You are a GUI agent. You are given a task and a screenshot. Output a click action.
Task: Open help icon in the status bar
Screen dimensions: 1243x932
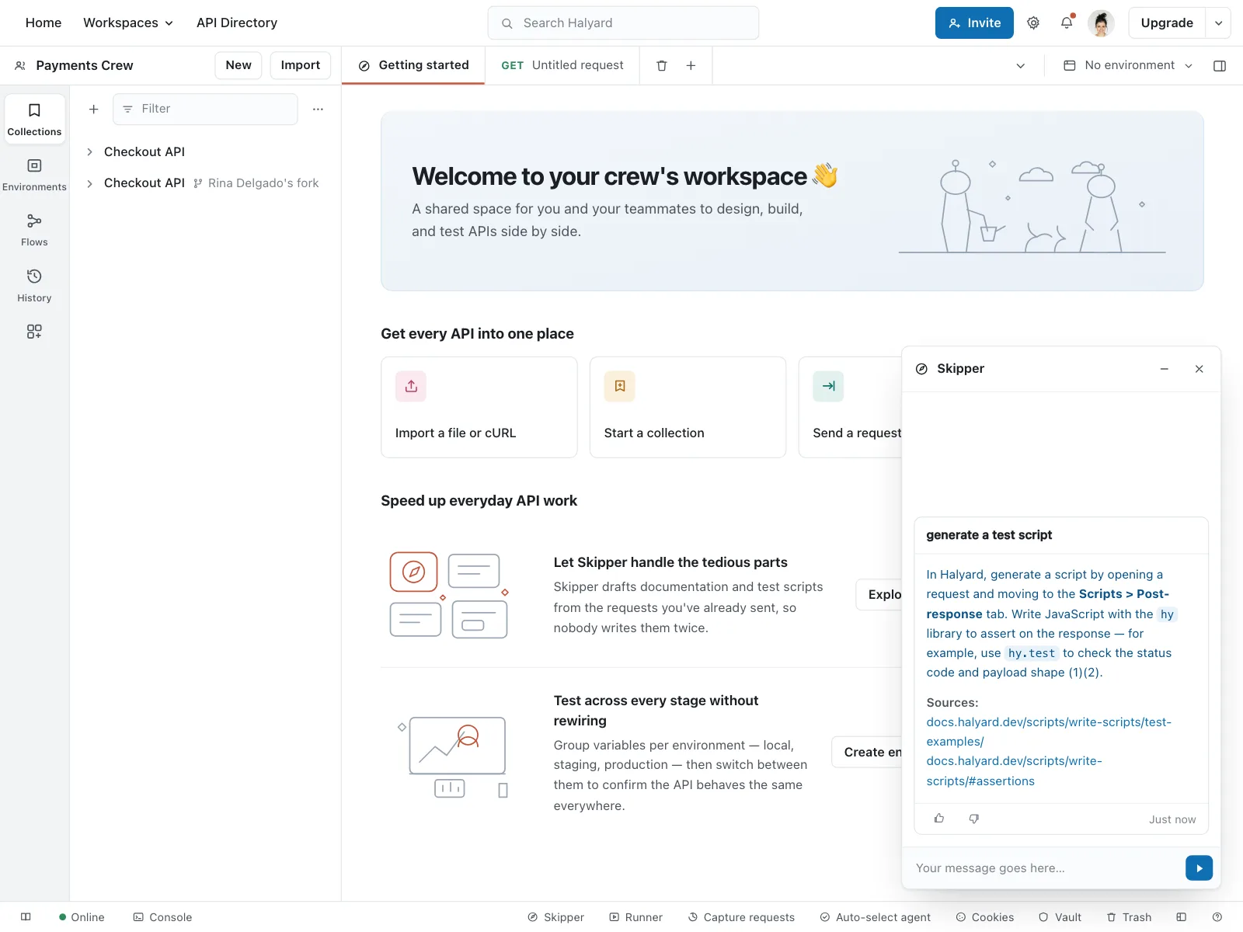tap(1217, 917)
